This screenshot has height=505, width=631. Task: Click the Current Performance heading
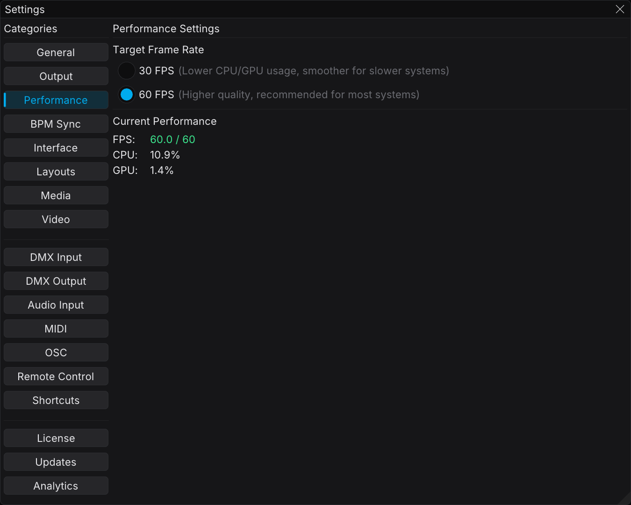click(165, 121)
